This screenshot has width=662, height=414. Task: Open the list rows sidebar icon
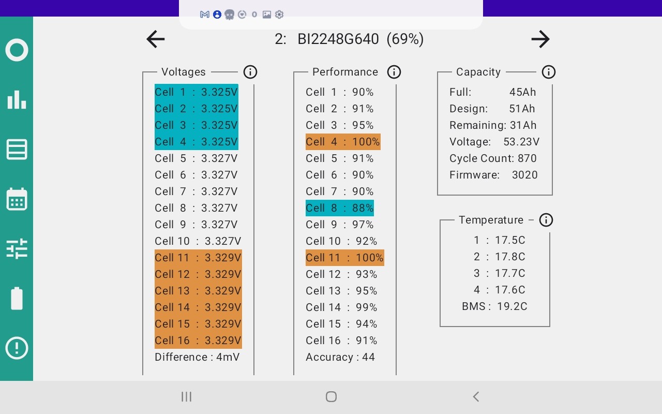pos(17,150)
